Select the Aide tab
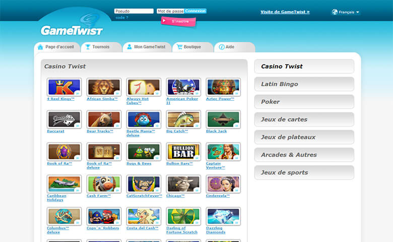The width and height of the screenshot is (393, 242). point(234,47)
